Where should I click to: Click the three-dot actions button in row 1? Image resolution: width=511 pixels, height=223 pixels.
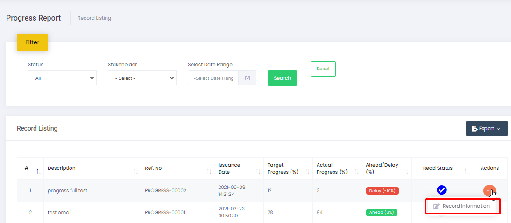click(x=489, y=191)
